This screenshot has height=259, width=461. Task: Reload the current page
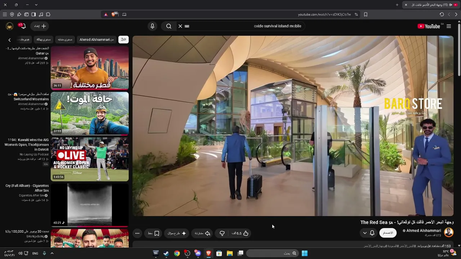tap(442, 14)
